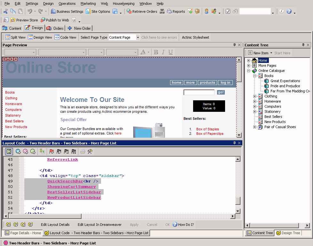Click the Publish to Web icon
Screen dimensions: 313x246
(x=43, y=20)
